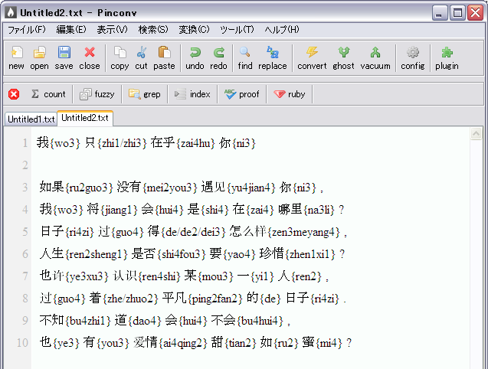Viewport: 488px width, 369px height.
Task: Click {yu4jian4} on line 3
Action: tap(251, 188)
